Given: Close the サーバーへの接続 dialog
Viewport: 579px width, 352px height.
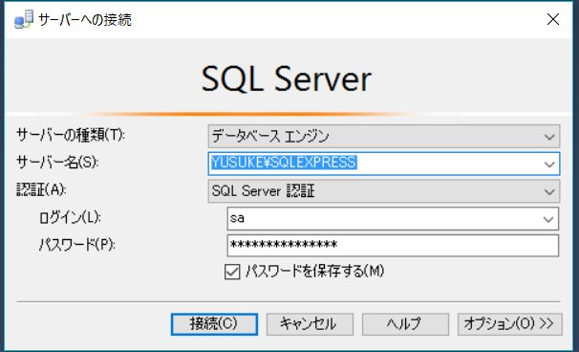Looking at the screenshot, I should (553, 19).
